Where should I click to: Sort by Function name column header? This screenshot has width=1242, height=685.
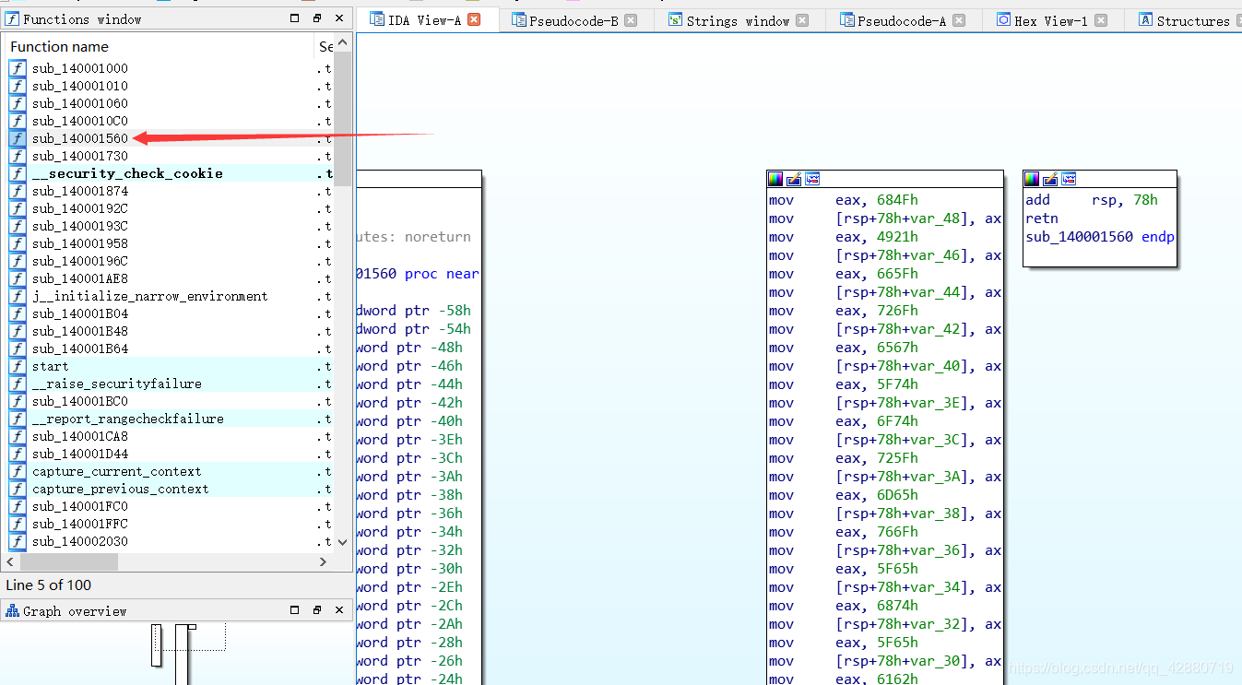(x=159, y=46)
